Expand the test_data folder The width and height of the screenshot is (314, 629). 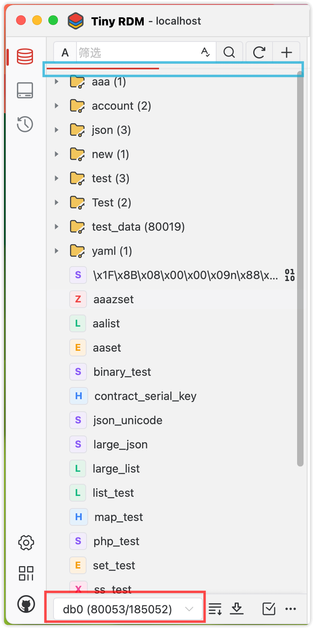(x=56, y=227)
